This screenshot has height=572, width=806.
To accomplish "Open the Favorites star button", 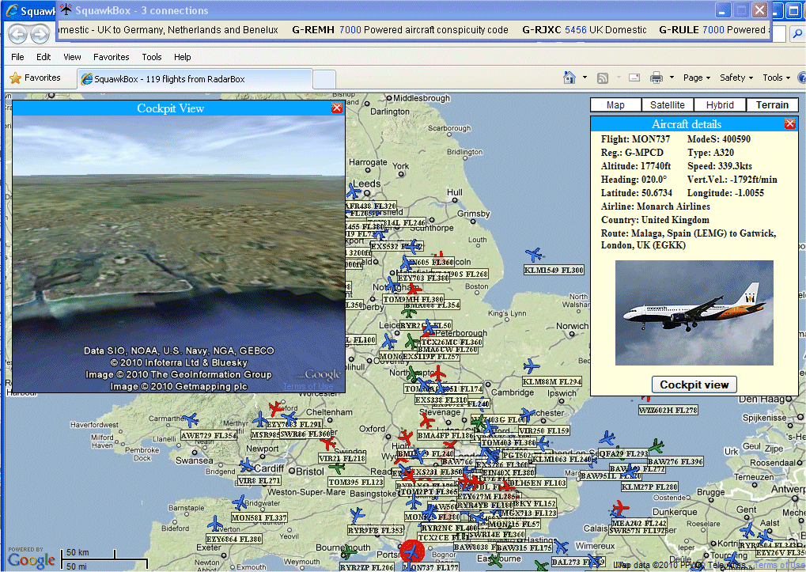I will pyautogui.click(x=35, y=78).
